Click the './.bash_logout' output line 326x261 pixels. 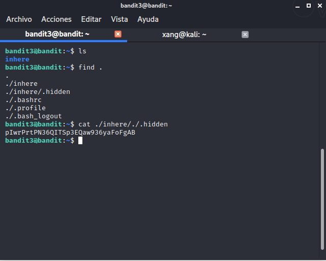(x=34, y=116)
